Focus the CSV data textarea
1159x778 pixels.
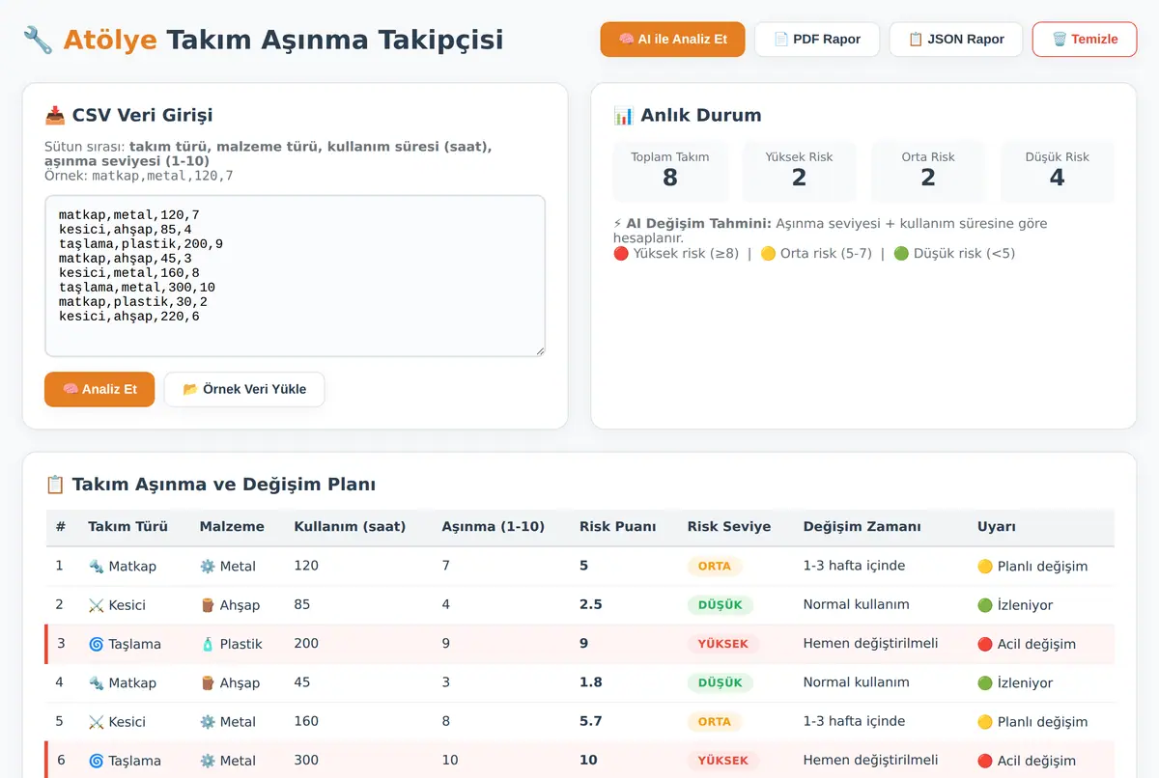[x=295, y=276]
